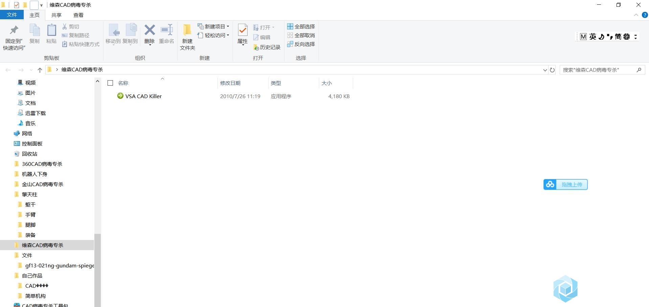Click the blue cube floating icon
The height and width of the screenshot is (307, 649).
pyautogui.click(x=565, y=289)
